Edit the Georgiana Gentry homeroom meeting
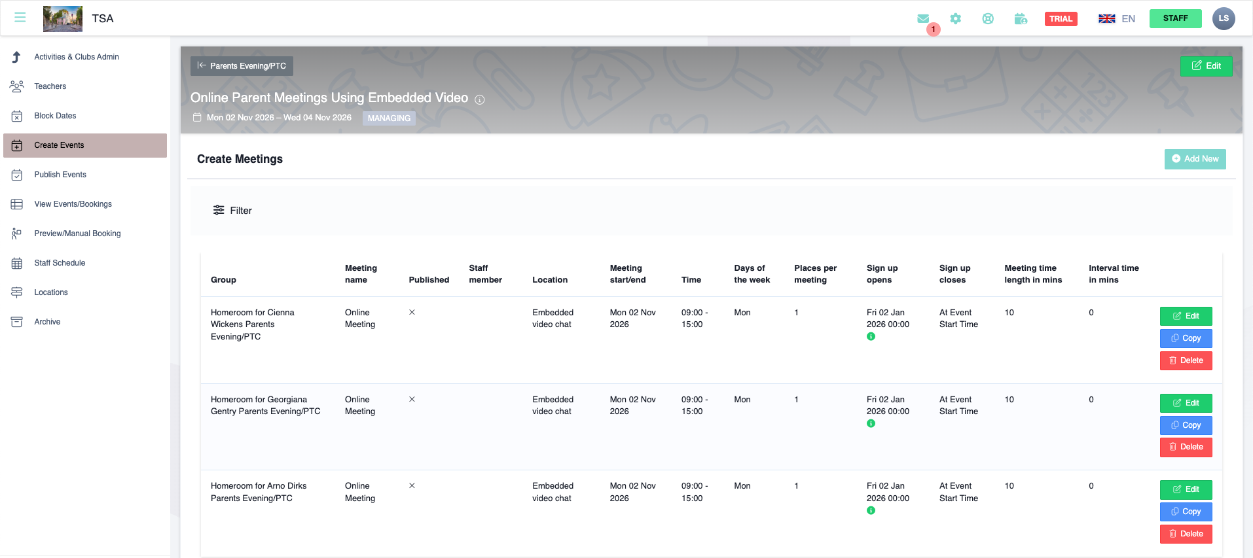This screenshot has height=558, width=1253. 1186,403
